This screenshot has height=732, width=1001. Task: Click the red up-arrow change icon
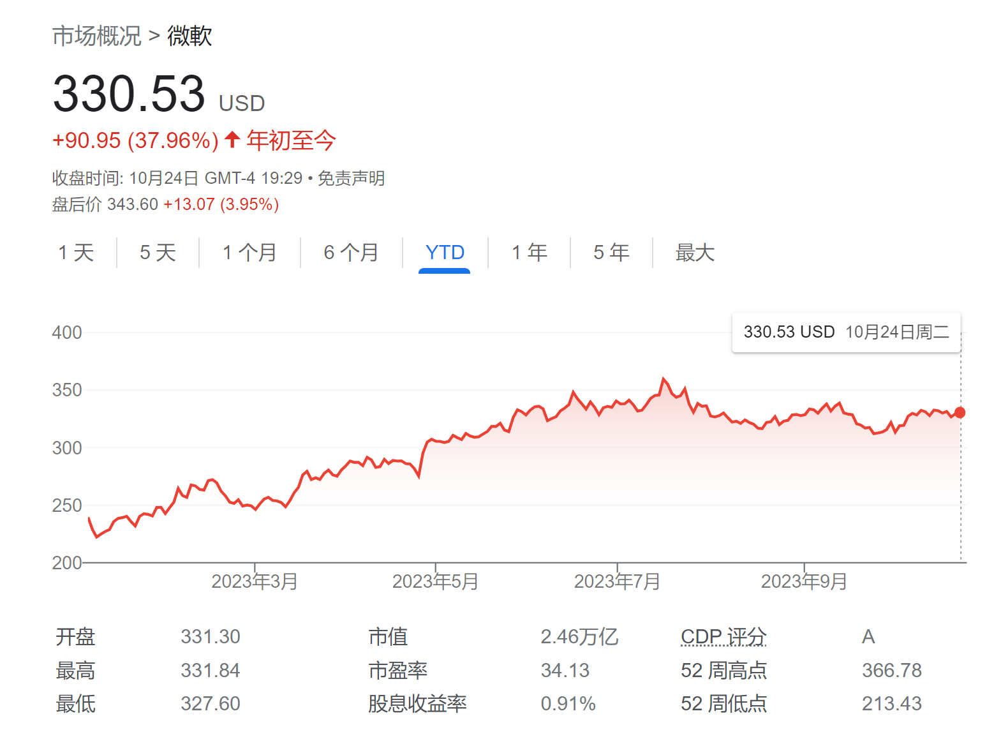(x=232, y=139)
